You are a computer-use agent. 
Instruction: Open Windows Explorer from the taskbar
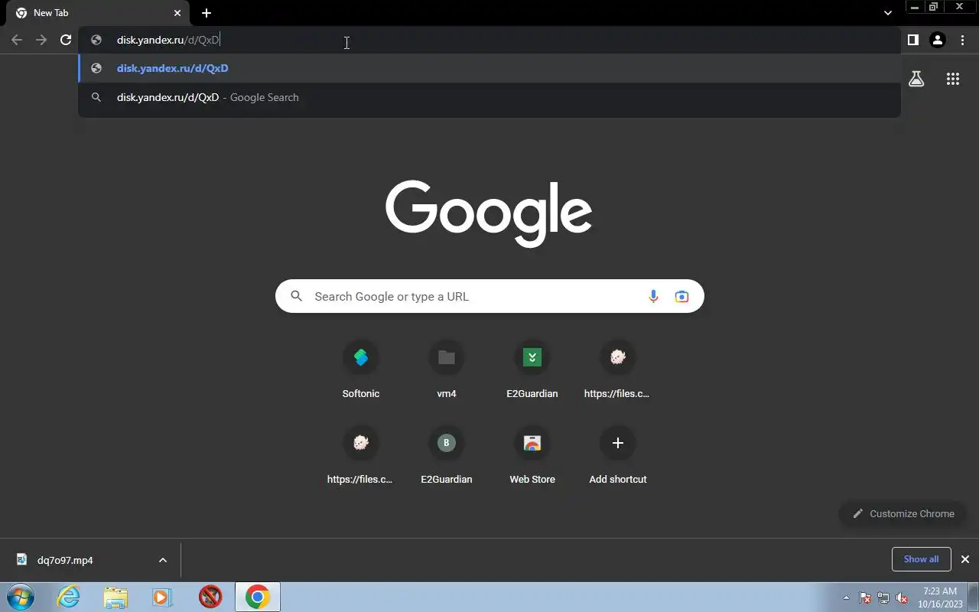tap(115, 597)
